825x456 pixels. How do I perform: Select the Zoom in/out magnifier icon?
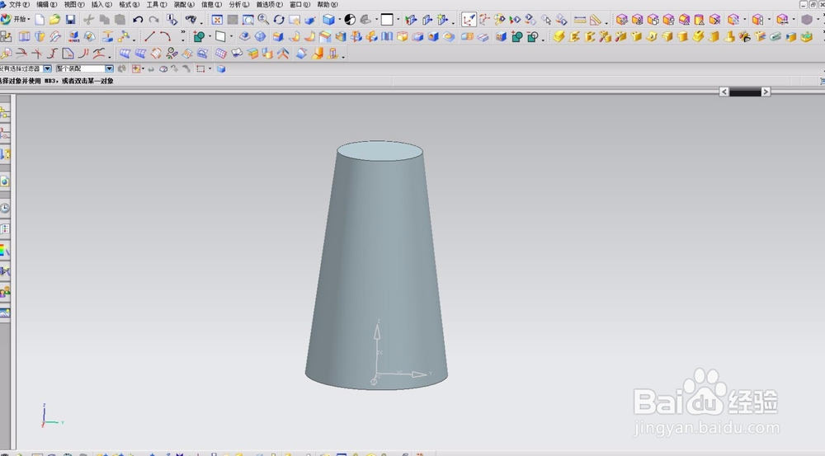point(264,20)
